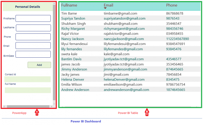Click the PowerApp scroll down arrow
This screenshot has width=203, height=125.
click(54, 103)
